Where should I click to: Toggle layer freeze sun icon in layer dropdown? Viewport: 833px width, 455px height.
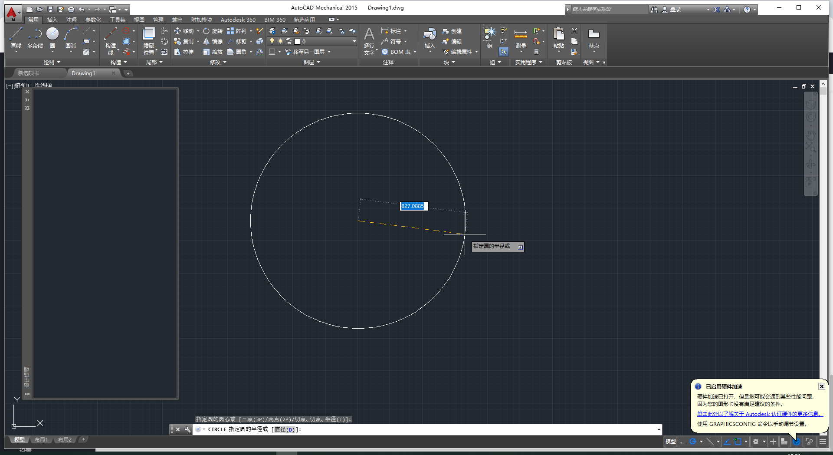click(x=280, y=41)
